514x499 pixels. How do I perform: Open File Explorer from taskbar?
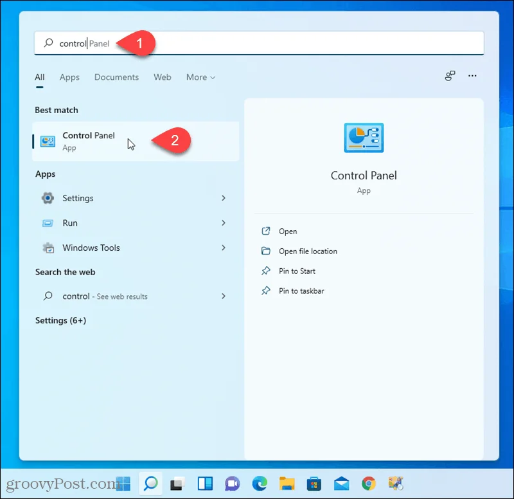(287, 484)
